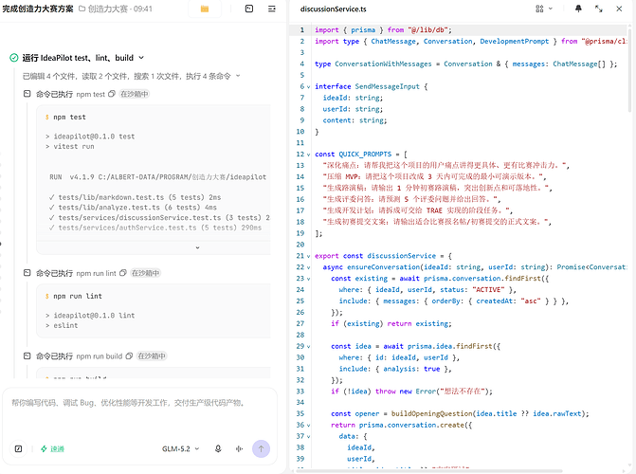The image size is (636, 474).
Task: Open the GLM-5.2 model dropdown
Action: (x=180, y=448)
